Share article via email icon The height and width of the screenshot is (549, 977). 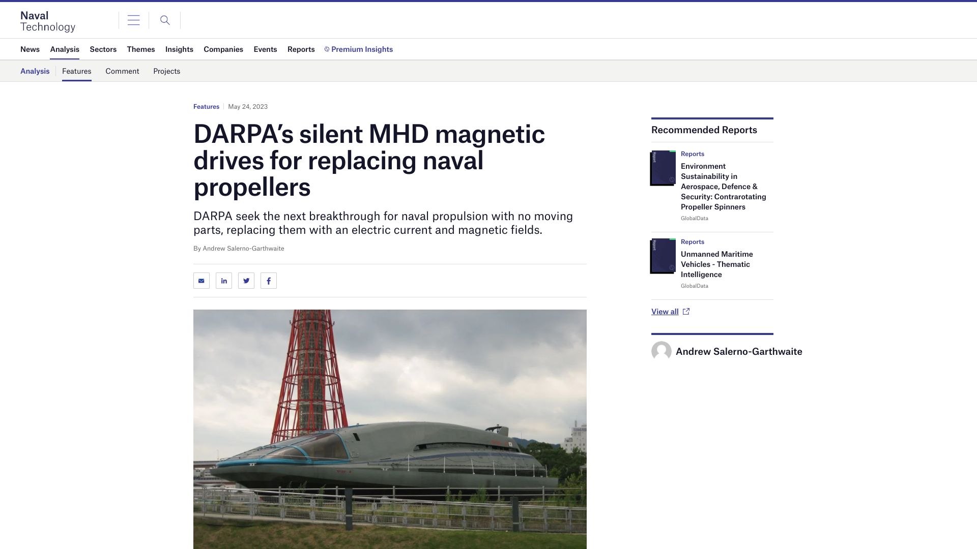(x=202, y=281)
